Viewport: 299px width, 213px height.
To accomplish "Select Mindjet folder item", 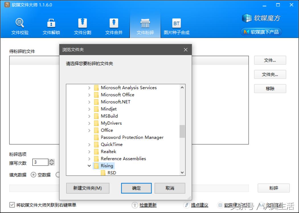I will tap(105, 109).
